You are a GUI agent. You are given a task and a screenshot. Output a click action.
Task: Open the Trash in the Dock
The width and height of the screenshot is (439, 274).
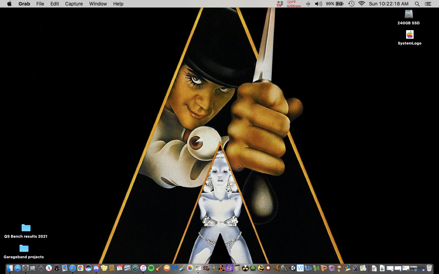click(429, 268)
